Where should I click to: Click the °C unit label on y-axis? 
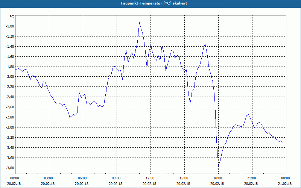12,17
